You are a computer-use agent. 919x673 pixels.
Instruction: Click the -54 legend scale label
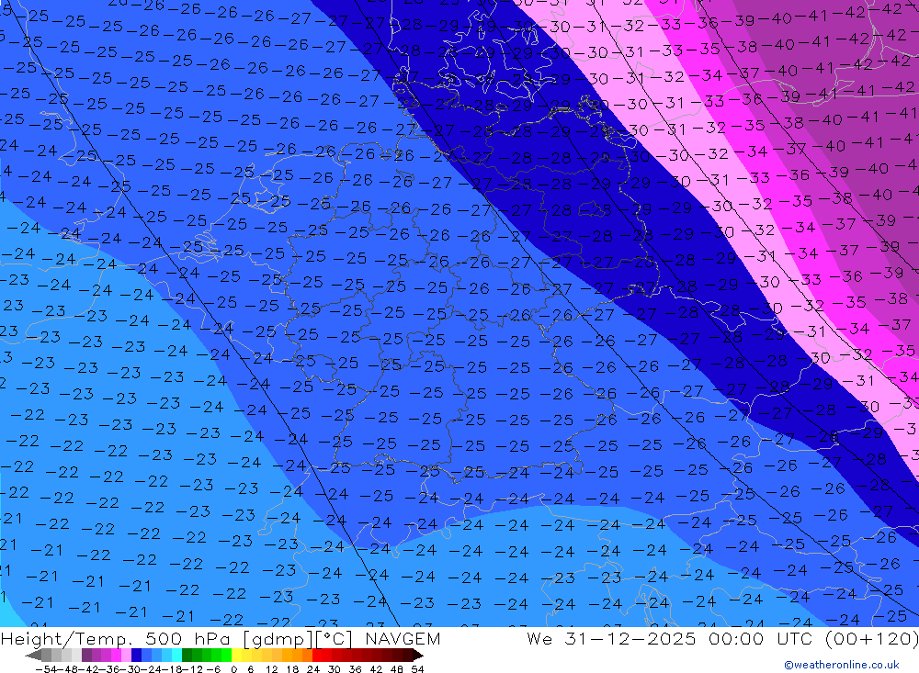[x=46, y=669]
